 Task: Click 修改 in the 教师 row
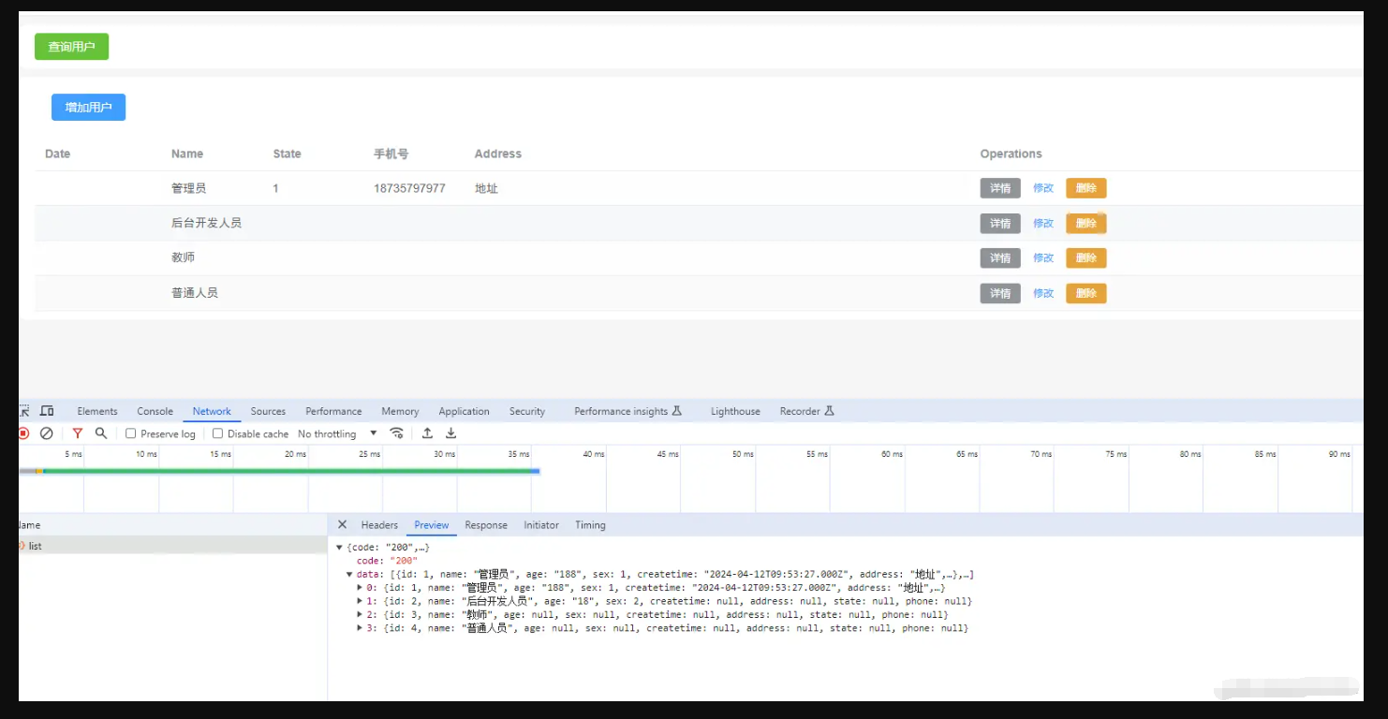point(1043,258)
